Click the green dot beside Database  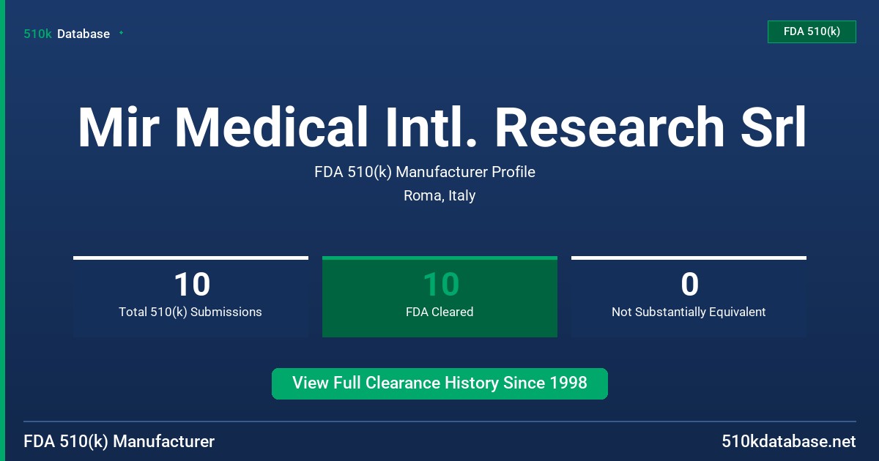(x=121, y=33)
